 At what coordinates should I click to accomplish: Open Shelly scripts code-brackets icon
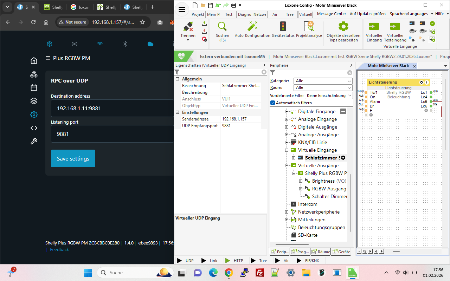34,128
